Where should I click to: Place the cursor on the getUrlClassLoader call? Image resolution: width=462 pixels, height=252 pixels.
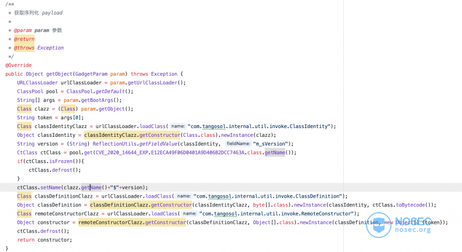pyautogui.click(x=152, y=83)
